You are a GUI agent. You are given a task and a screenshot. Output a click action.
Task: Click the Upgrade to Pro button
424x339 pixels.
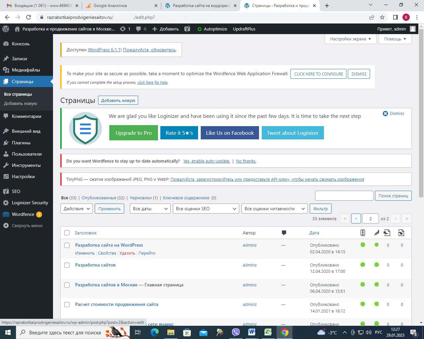tap(133, 133)
